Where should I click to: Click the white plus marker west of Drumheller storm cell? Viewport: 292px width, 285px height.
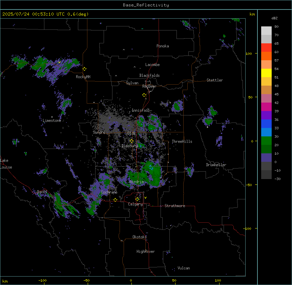(x=207, y=127)
